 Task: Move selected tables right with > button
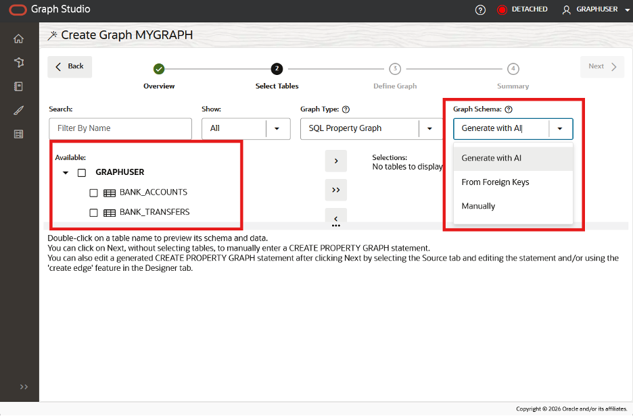pyautogui.click(x=336, y=161)
